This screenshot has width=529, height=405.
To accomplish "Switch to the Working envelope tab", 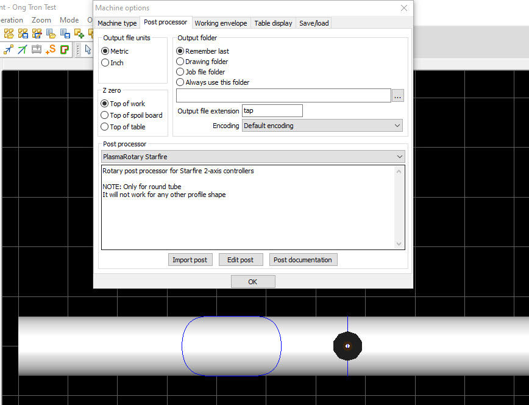I will (221, 23).
